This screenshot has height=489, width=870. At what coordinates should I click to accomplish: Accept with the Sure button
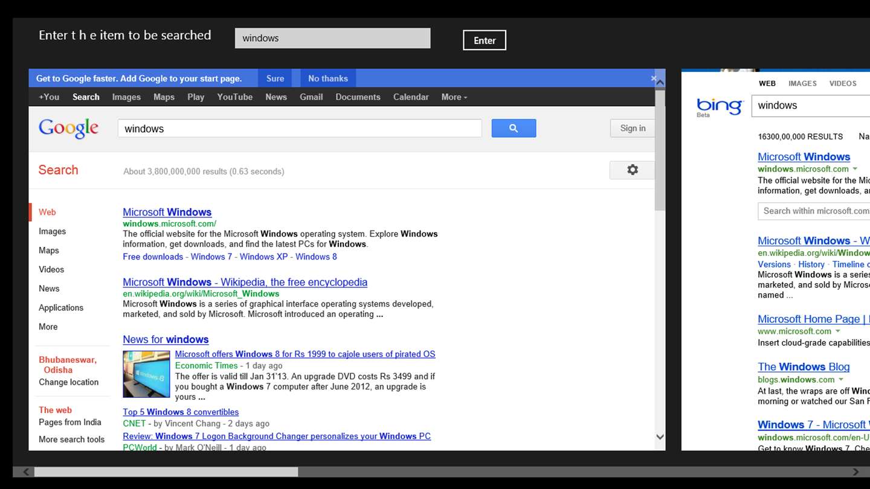(x=275, y=78)
